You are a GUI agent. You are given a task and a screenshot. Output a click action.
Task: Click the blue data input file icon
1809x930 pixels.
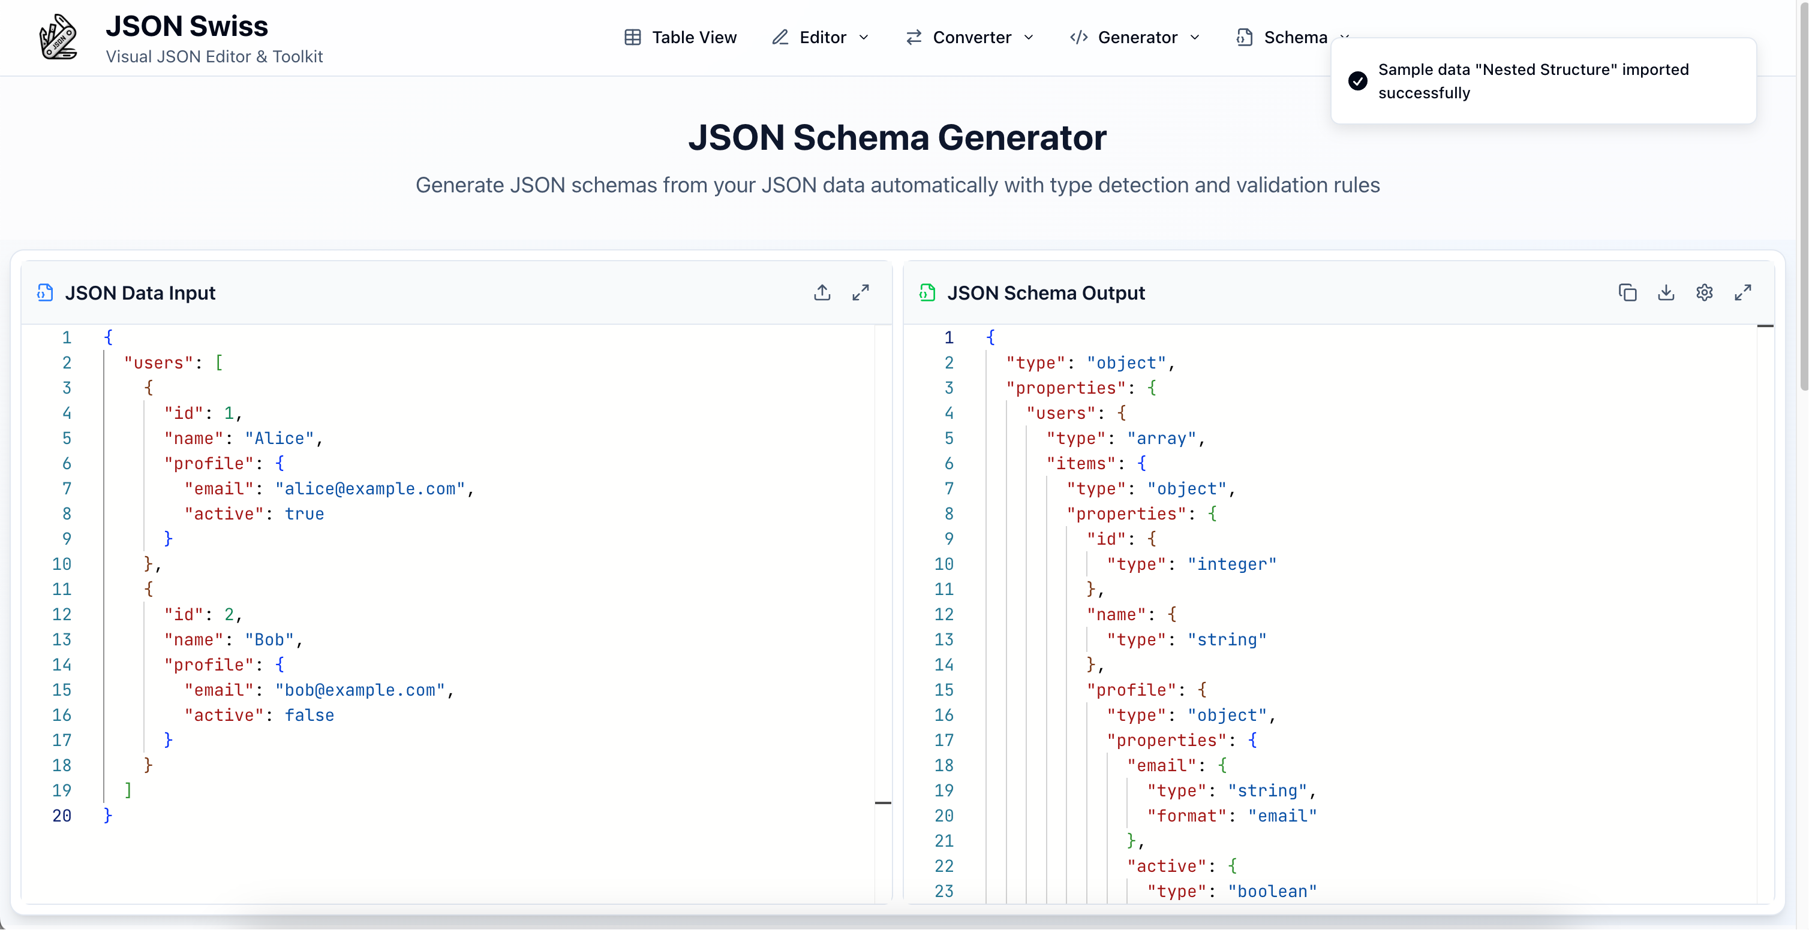pos(45,292)
